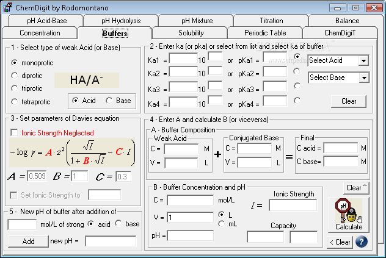Click the pKa4 input field

[275, 101]
